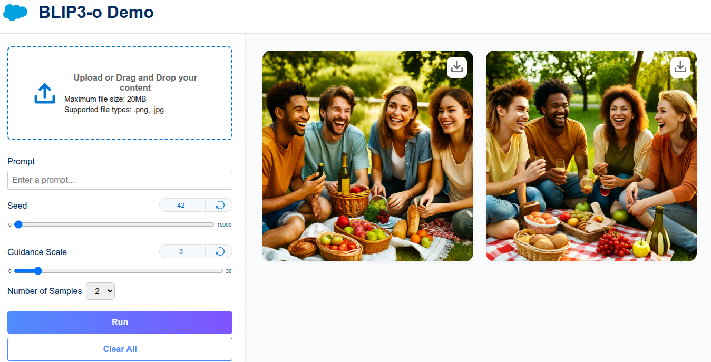Click the Guidance Scale number box showing 3
The width and height of the screenshot is (711, 362).
(x=182, y=251)
